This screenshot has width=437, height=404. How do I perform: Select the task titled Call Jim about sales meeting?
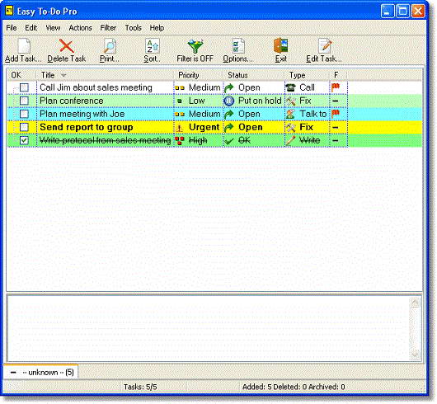(96, 87)
